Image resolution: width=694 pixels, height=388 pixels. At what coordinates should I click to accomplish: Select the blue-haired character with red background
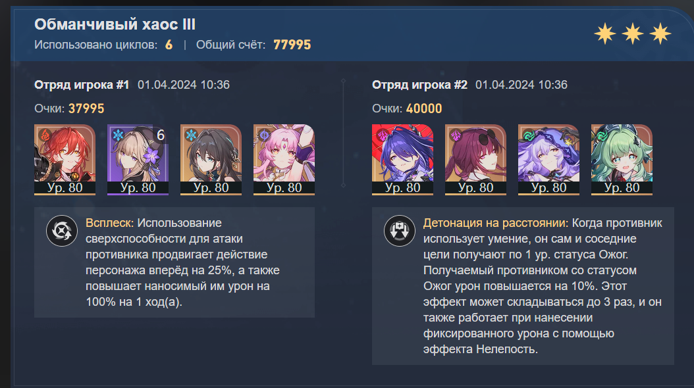coord(402,160)
